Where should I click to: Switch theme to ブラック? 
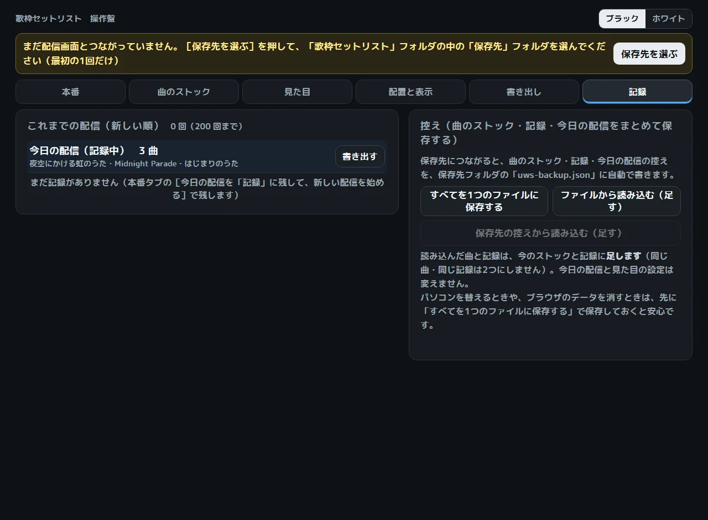622,19
